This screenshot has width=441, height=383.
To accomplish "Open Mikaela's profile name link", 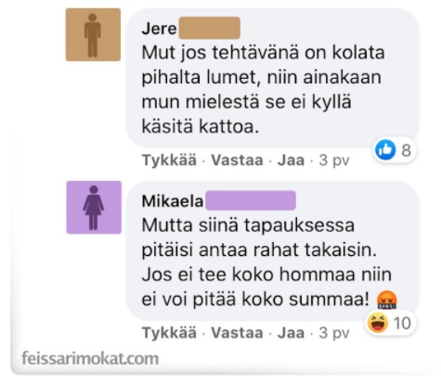I will tap(173, 201).
